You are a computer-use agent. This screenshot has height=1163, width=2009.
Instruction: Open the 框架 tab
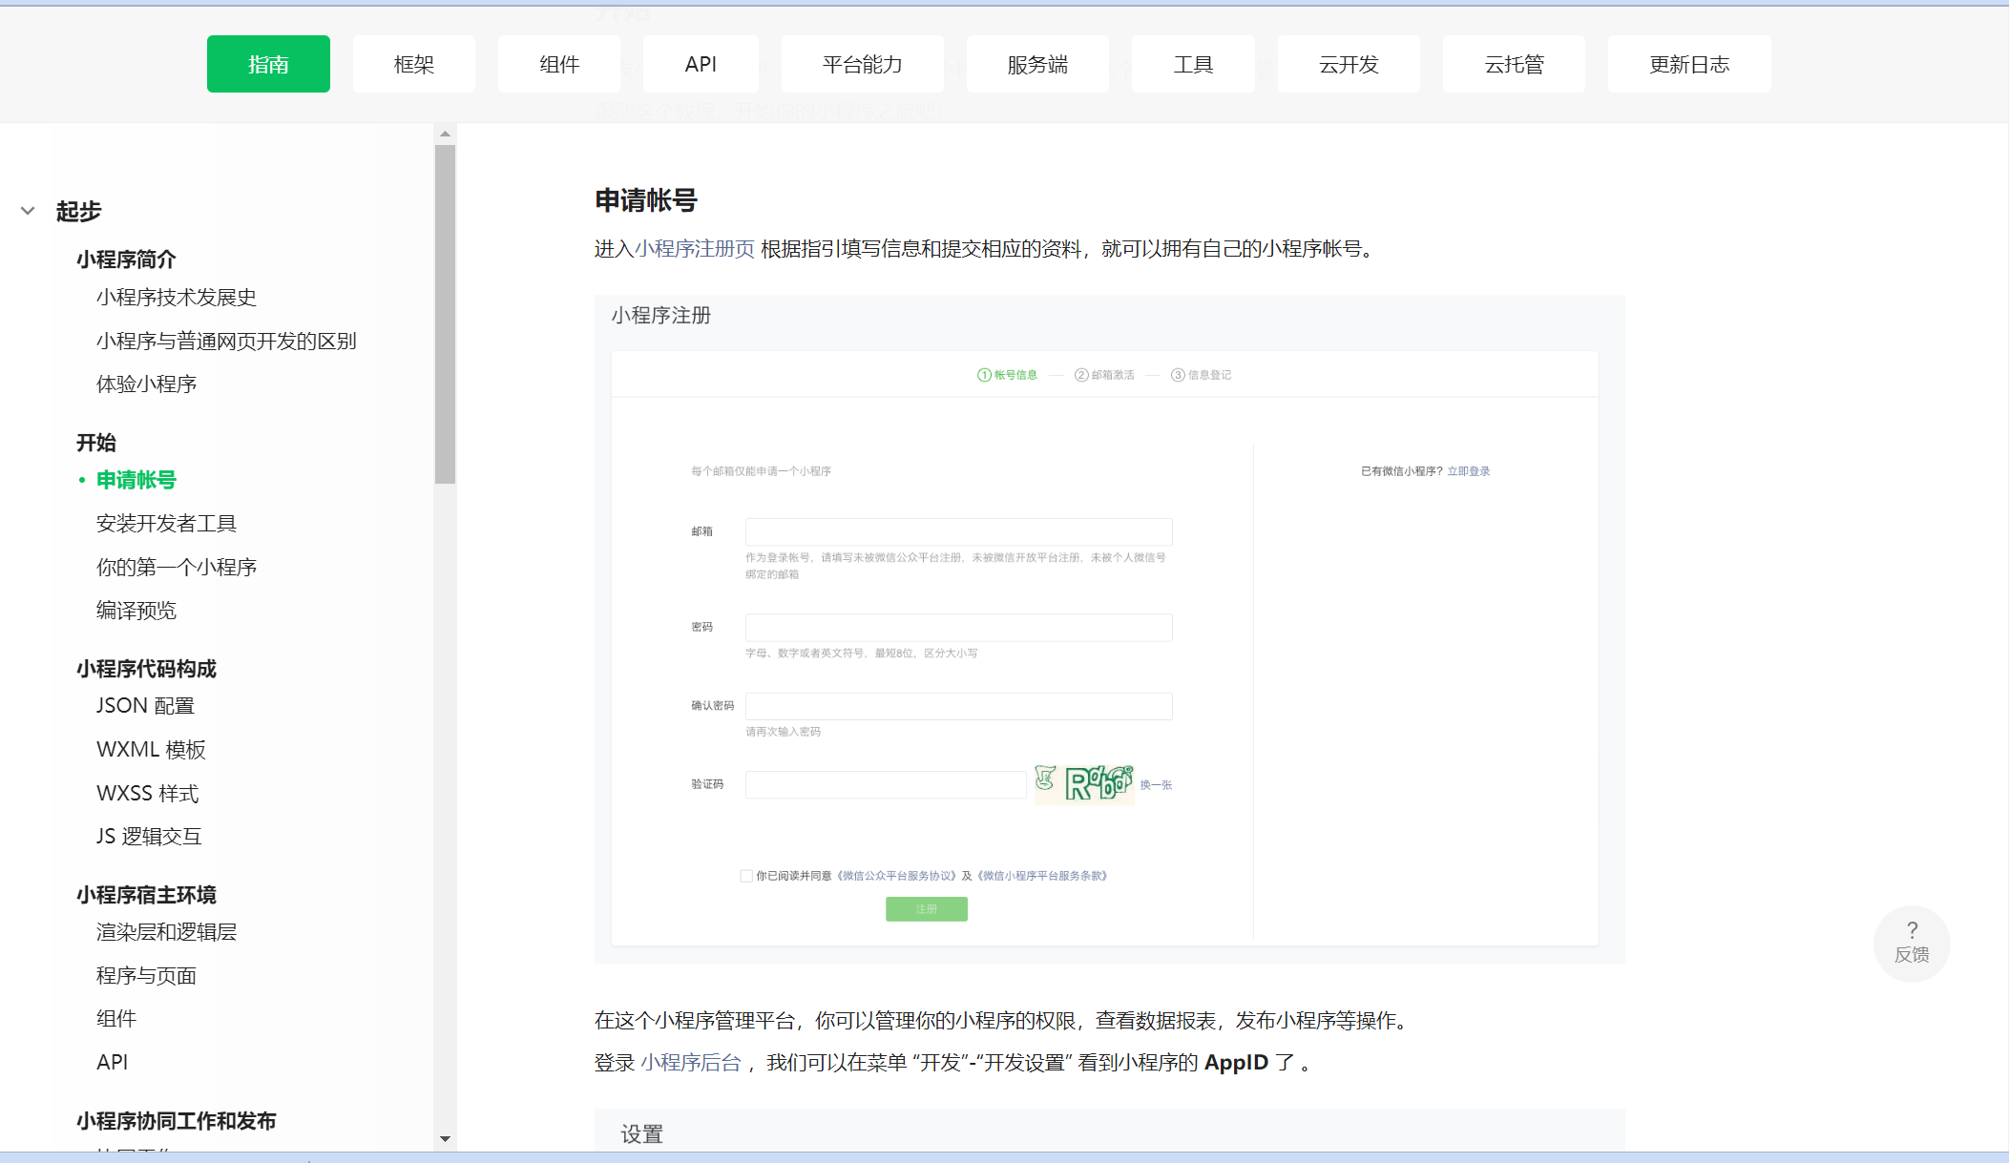413,64
